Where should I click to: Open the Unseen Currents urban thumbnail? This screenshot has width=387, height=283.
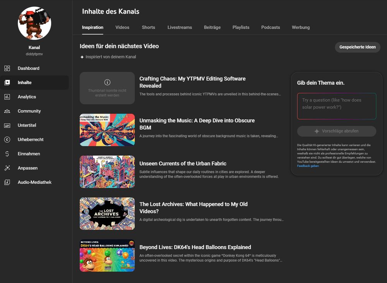[107, 172]
